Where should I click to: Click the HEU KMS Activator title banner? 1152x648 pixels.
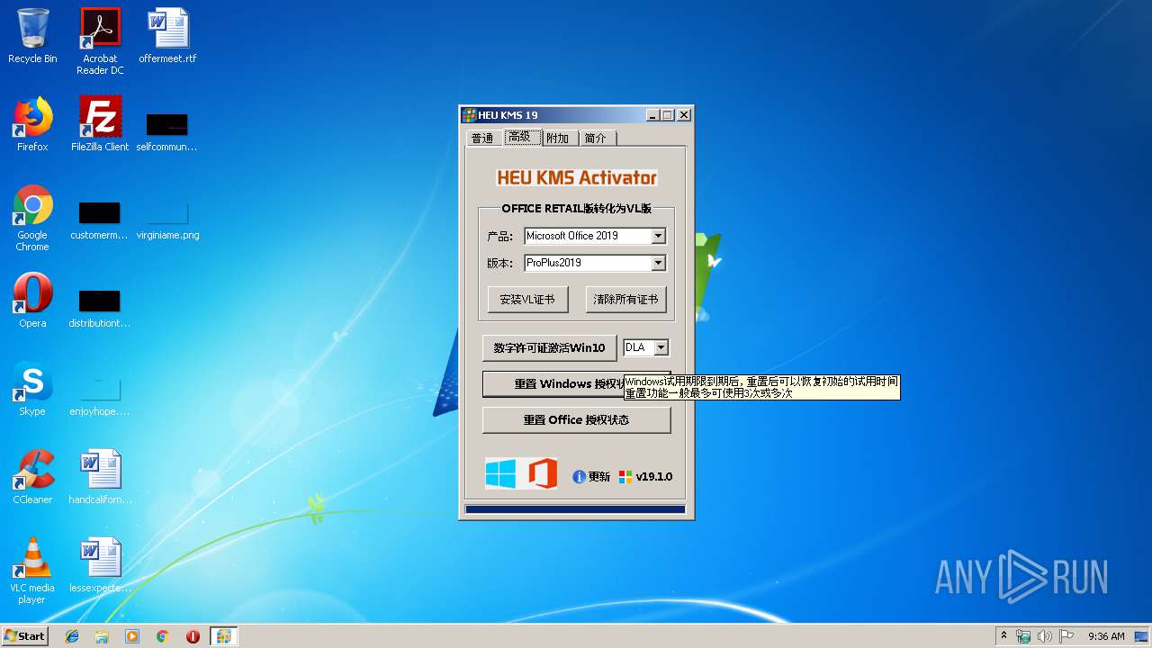click(x=577, y=177)
